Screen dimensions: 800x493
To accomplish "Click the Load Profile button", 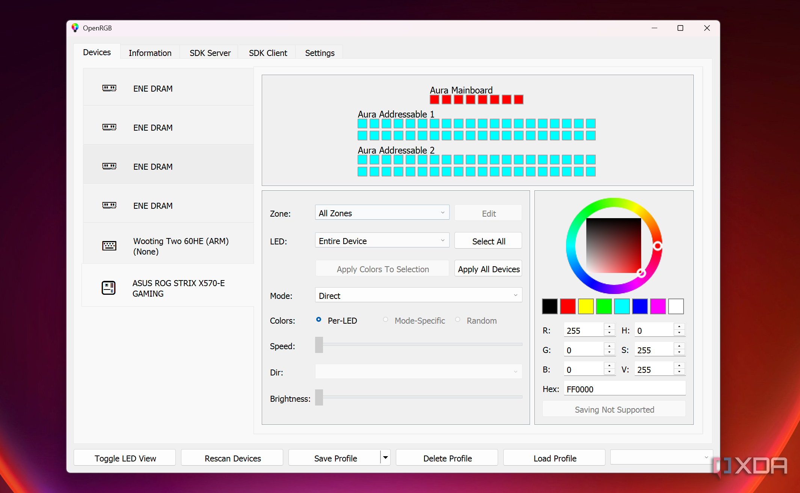I will pos(555,458).
